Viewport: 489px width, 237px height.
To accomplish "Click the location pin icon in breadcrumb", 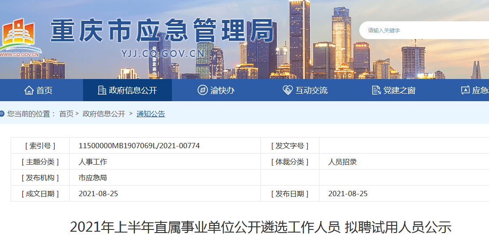I will click(2, 114).
